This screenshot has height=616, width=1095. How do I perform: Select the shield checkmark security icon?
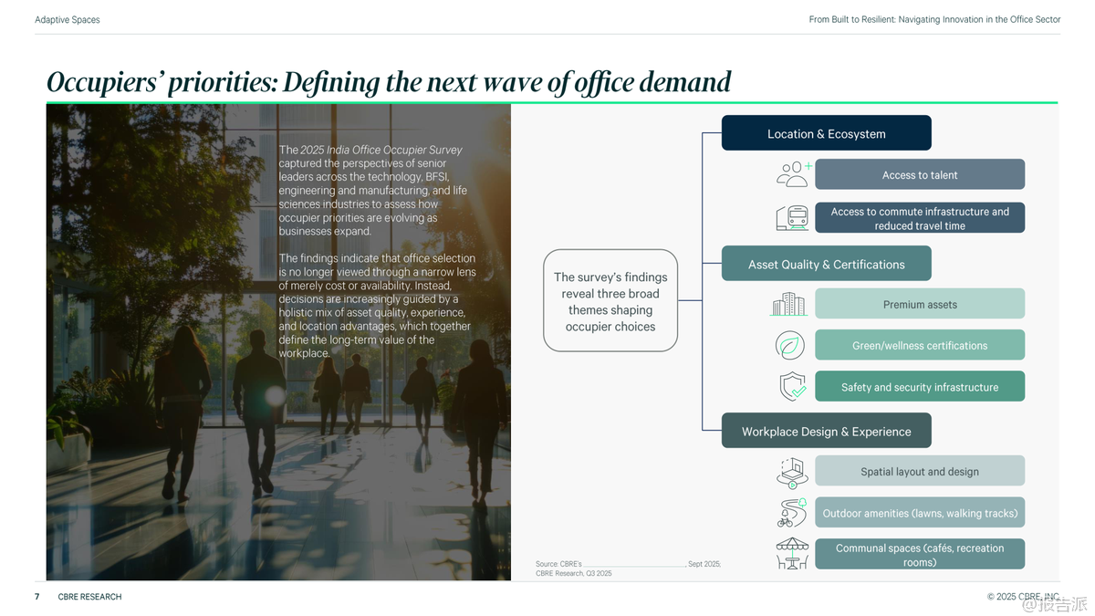coord(792,387)
